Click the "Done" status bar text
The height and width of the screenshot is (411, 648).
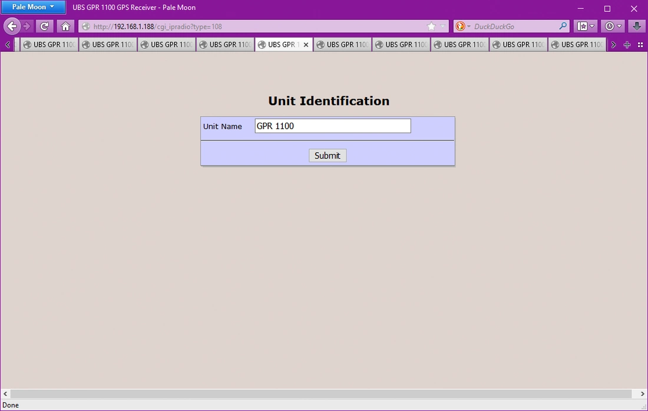[x=11, y=405]
